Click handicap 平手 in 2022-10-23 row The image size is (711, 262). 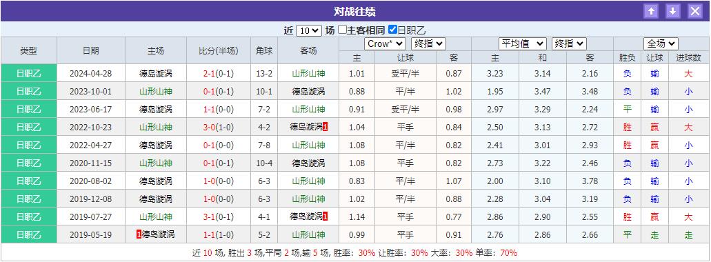405,128
